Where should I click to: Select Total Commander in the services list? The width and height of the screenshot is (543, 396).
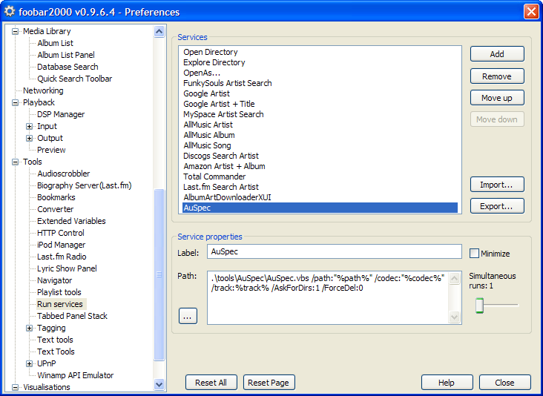coord(214,176)
